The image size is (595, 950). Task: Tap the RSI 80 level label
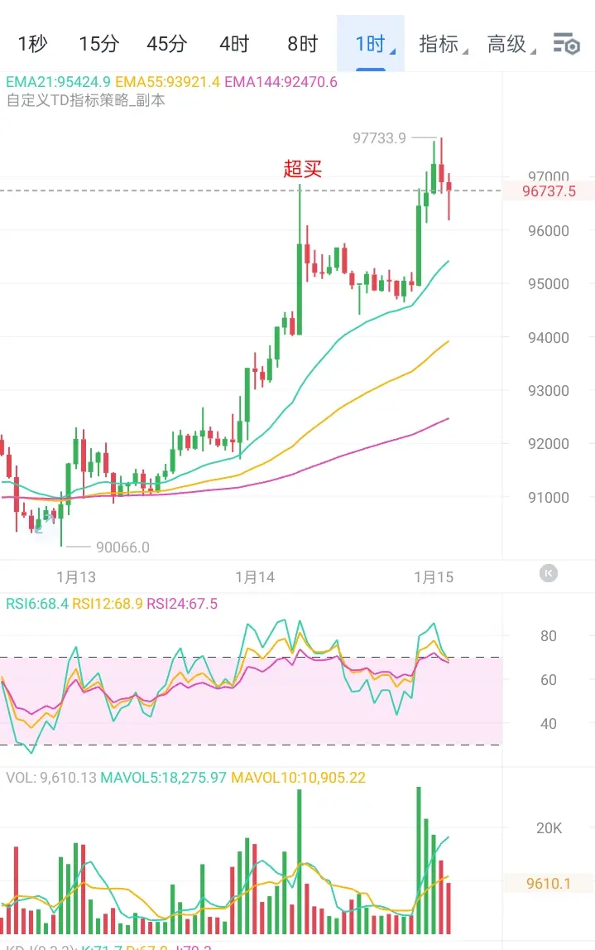549,635
